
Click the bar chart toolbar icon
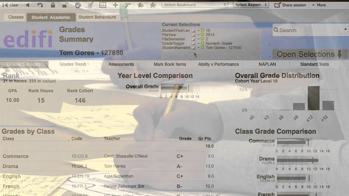(x=103, y=5)
